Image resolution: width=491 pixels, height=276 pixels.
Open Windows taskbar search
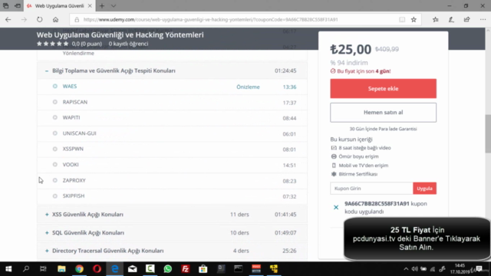coord(26,269)
